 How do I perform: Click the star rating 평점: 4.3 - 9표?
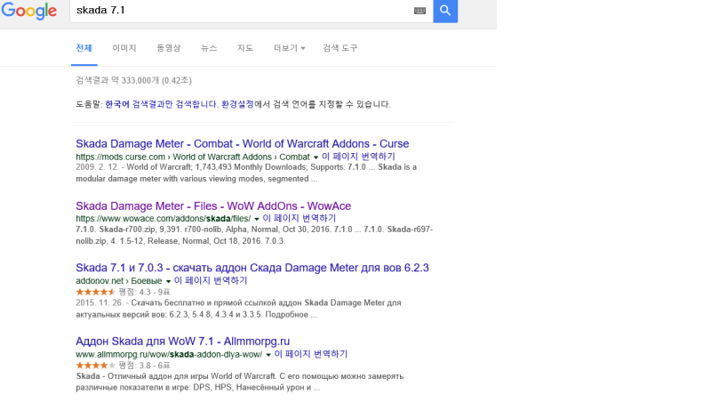[123, 292]
